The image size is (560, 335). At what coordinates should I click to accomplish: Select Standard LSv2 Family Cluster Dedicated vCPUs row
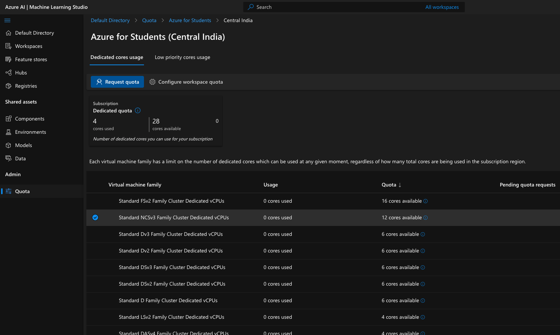pyautogui.click(x=323, y=317)
